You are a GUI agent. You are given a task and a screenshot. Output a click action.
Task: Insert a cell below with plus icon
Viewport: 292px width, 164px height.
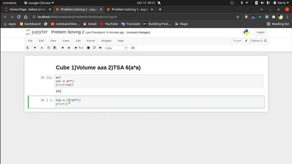tap(35, 48)
